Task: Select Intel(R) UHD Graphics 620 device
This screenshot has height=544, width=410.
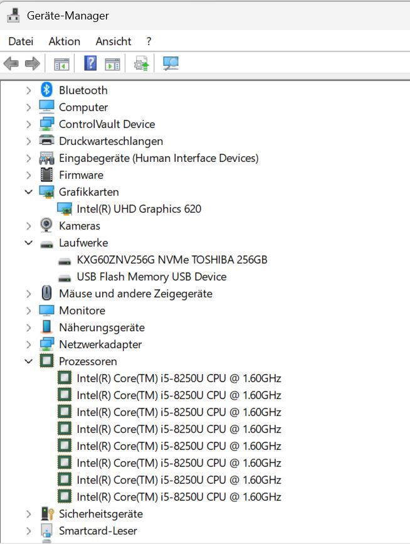Action: (139, 209)
